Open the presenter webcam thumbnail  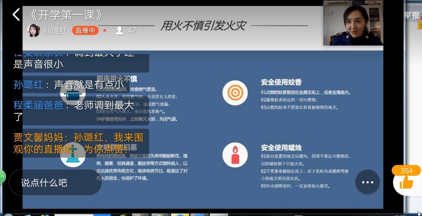click(x=353, y=23)
